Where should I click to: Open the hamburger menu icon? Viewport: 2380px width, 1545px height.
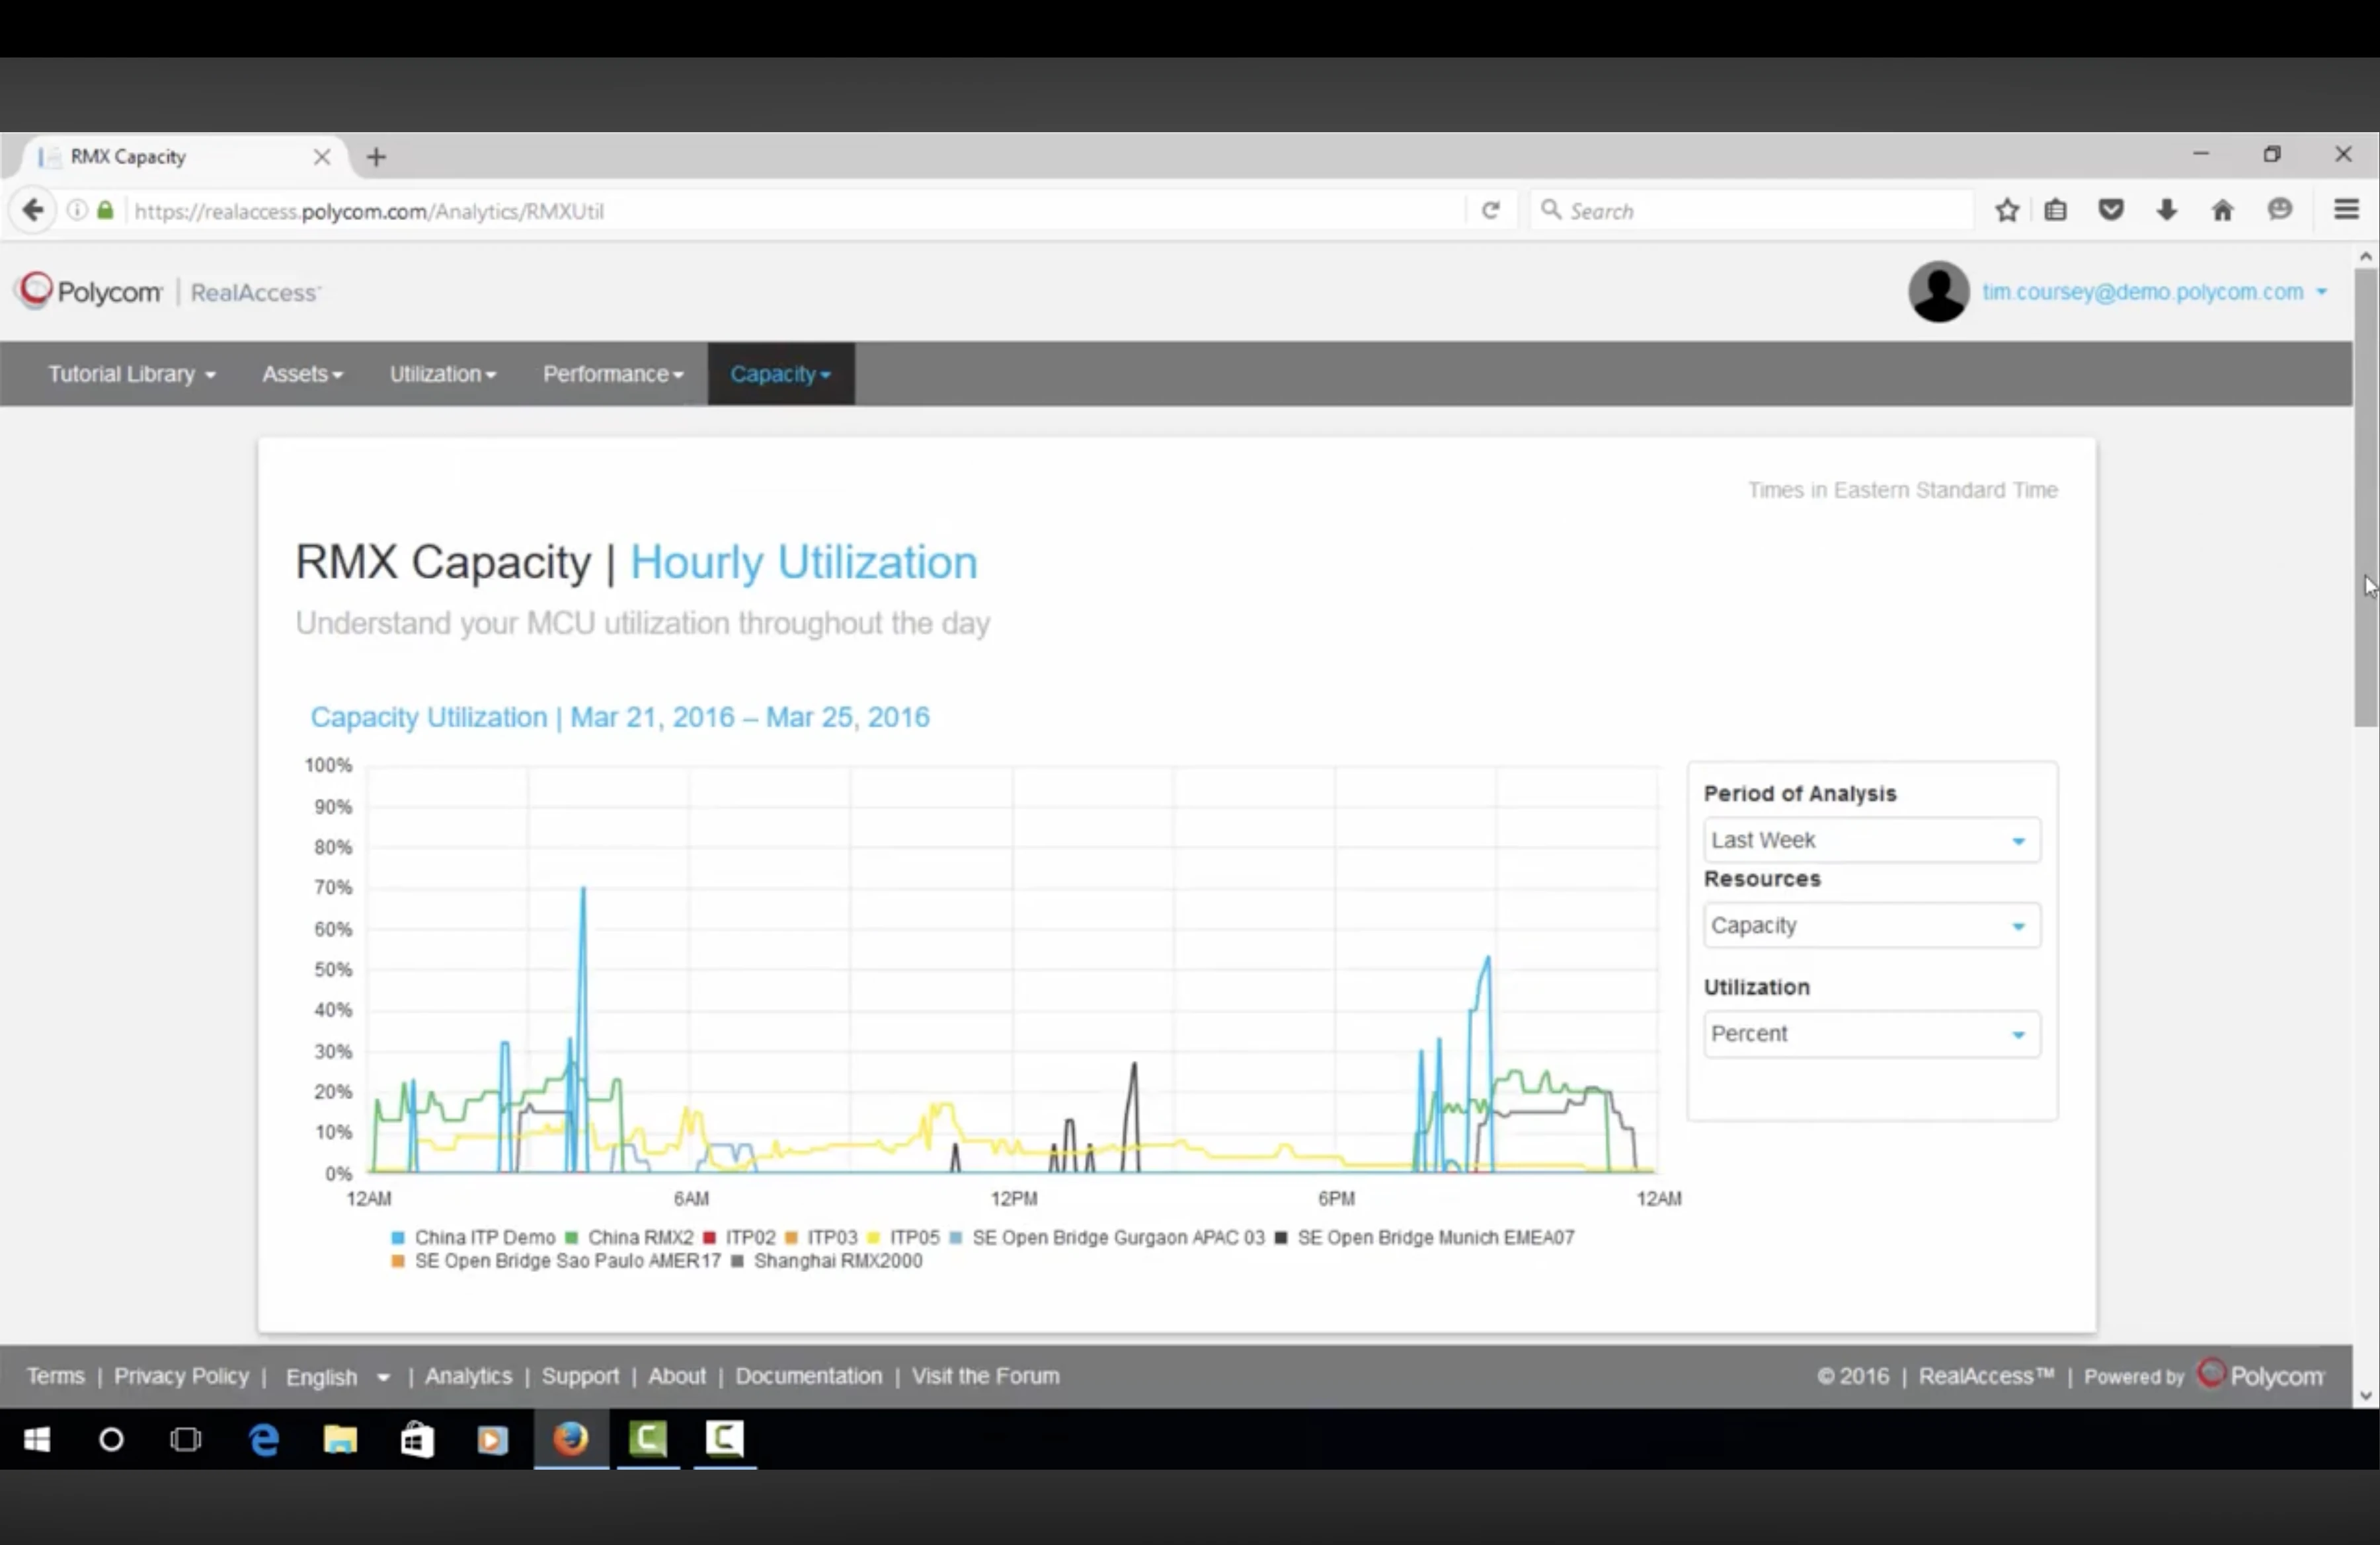[2346, 210]
